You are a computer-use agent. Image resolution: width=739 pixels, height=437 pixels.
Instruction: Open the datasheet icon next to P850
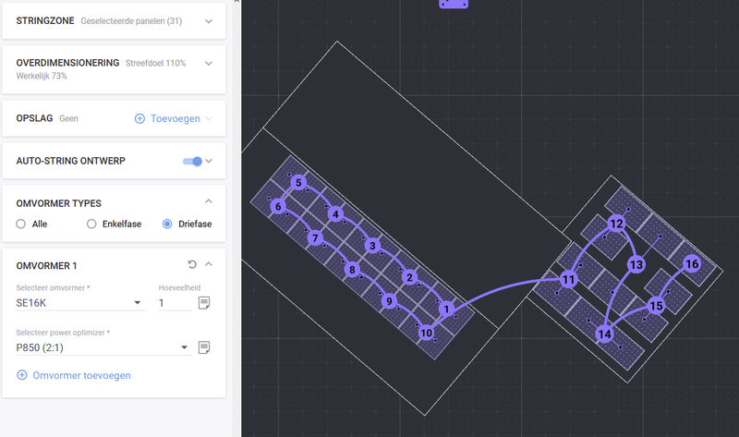(204, 347)
